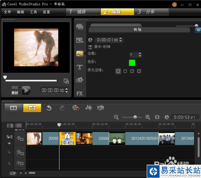Select third 柔化边缘 soft edge option
201x178 pixels.
[x=132, y=71]
